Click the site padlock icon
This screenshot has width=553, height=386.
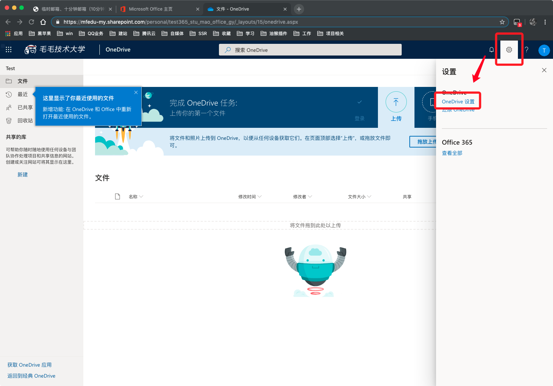tap(58, 22)
